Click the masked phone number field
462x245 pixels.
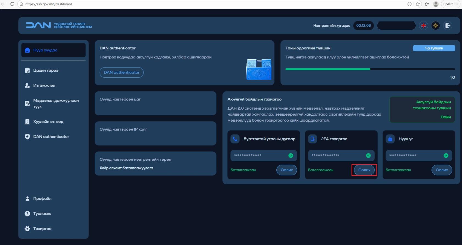point(263,155)
